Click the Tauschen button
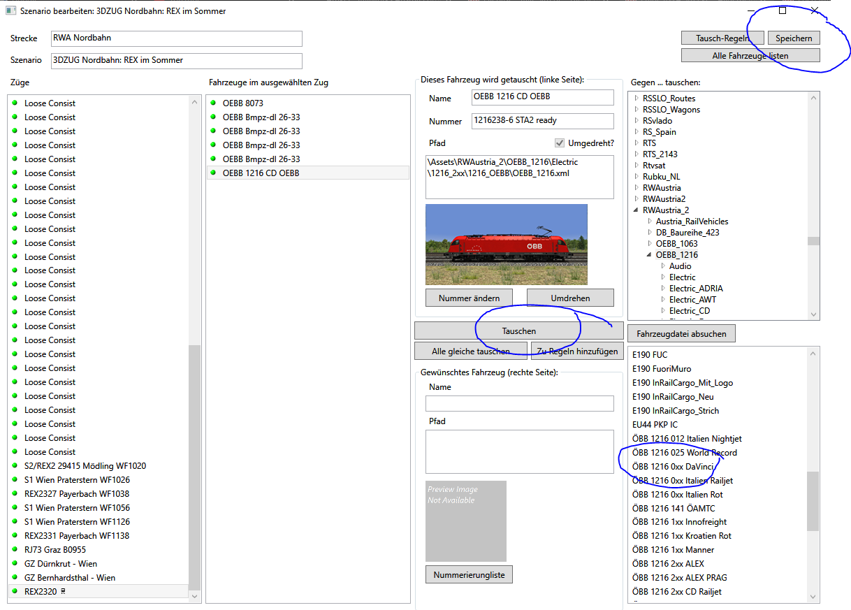The image size is (851, 610). 518,331
